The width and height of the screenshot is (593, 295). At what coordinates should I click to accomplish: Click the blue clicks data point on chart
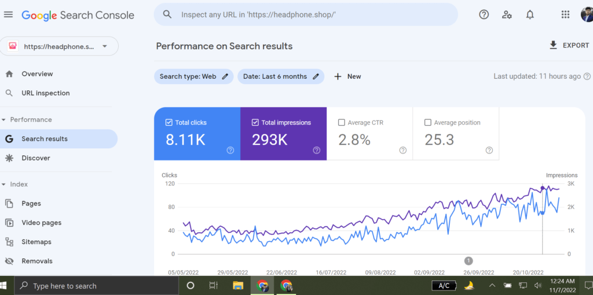click(x=543, y=213)
